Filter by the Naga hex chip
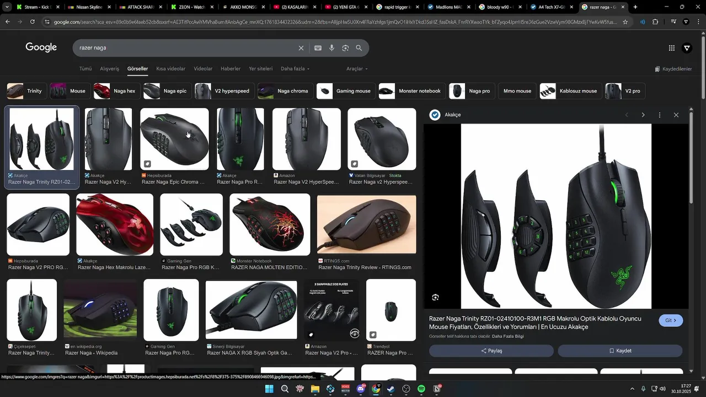 pyautogui.click(x=116, y=91)
